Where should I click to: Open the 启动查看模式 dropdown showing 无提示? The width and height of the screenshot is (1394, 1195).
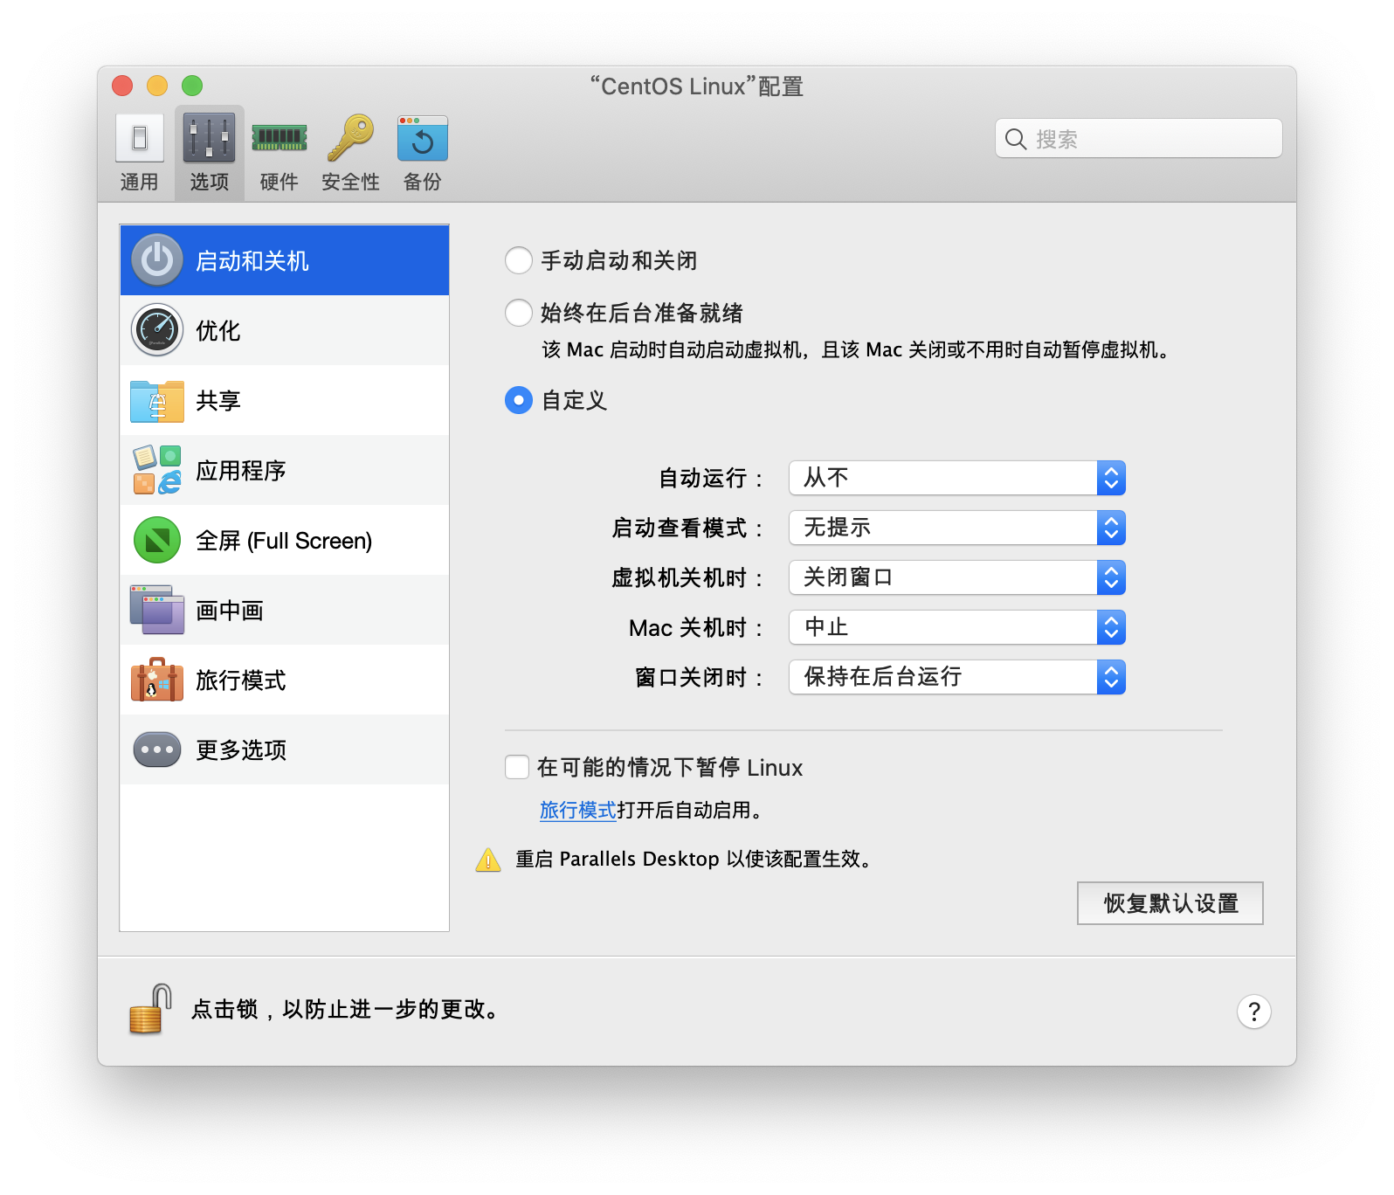point(957,528)
